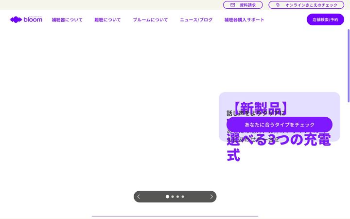Select second carousel dot
The width and height of the screenshot is (350, 219).
coord(173,197)
